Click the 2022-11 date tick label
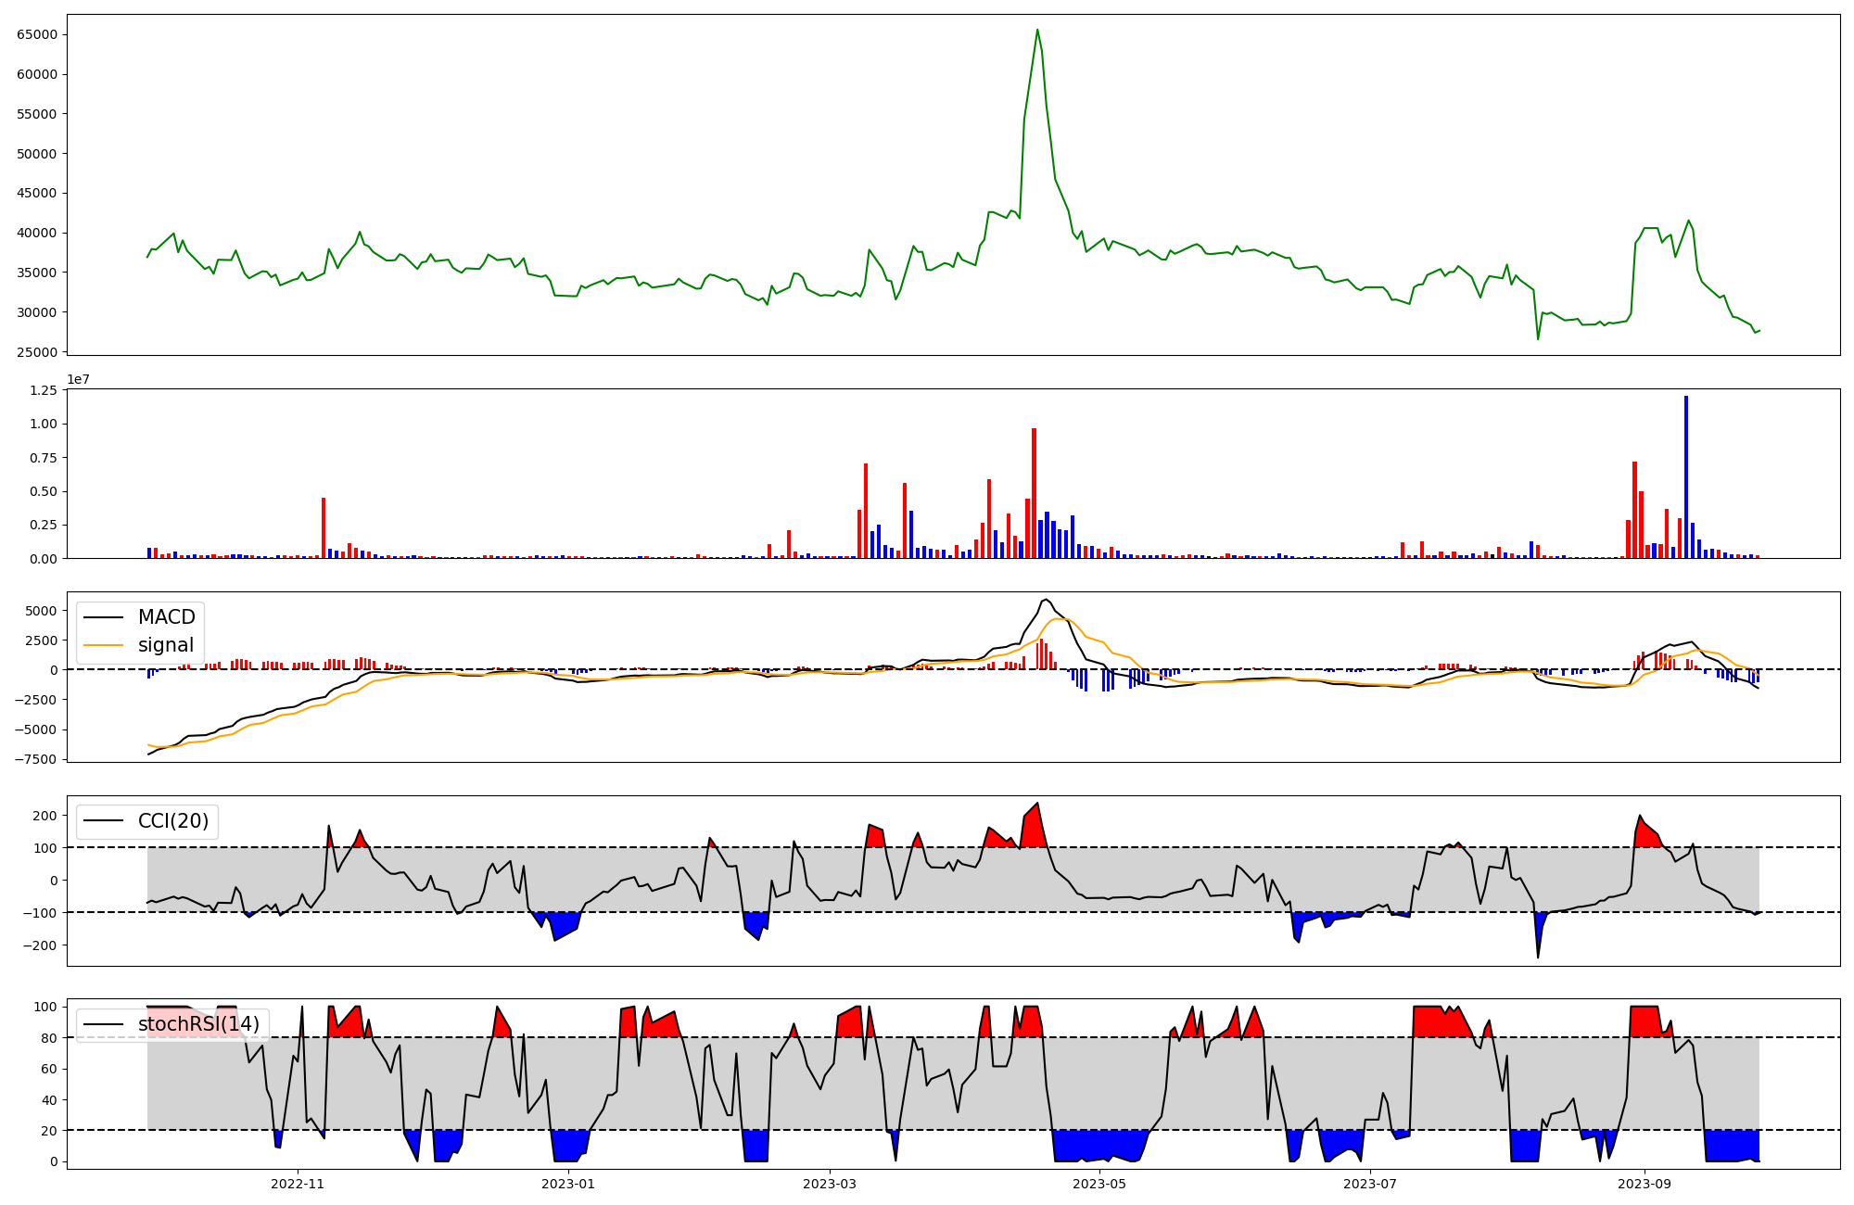The height and width of the screenshot is (1205, 1854). (x=298, y=1184)
